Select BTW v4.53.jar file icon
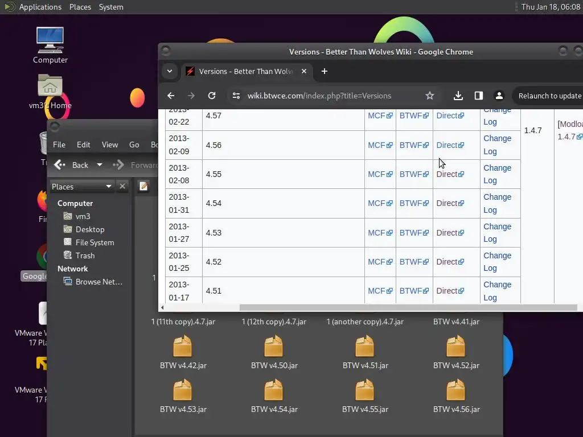 (x=183, y=390)
